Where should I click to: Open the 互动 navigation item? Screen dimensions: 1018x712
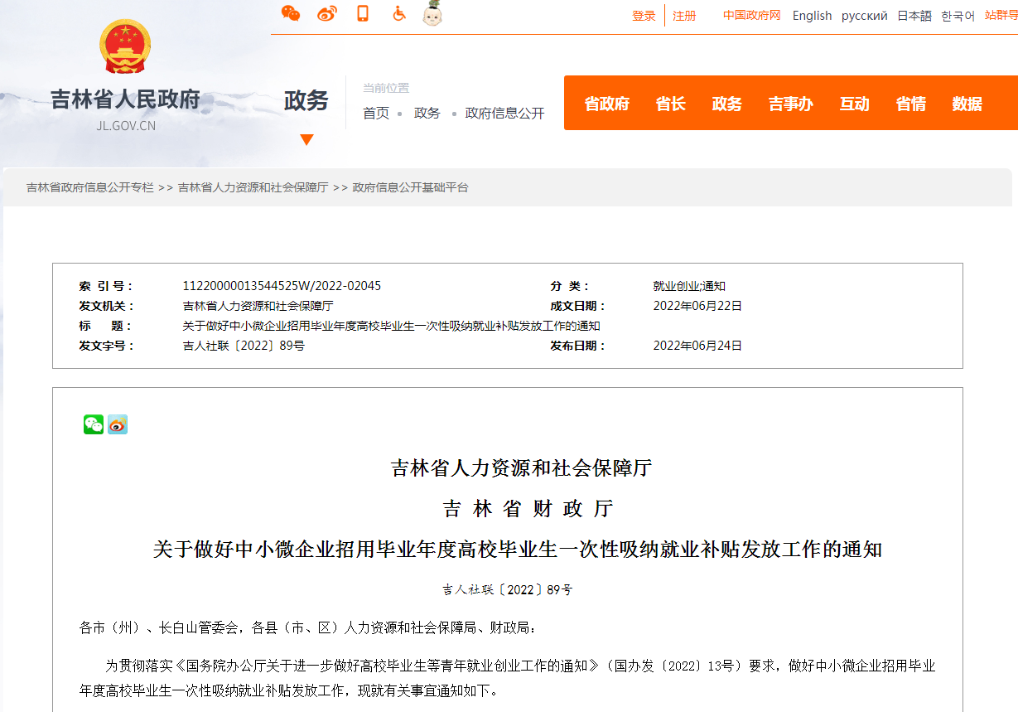(x=854, y=104)
